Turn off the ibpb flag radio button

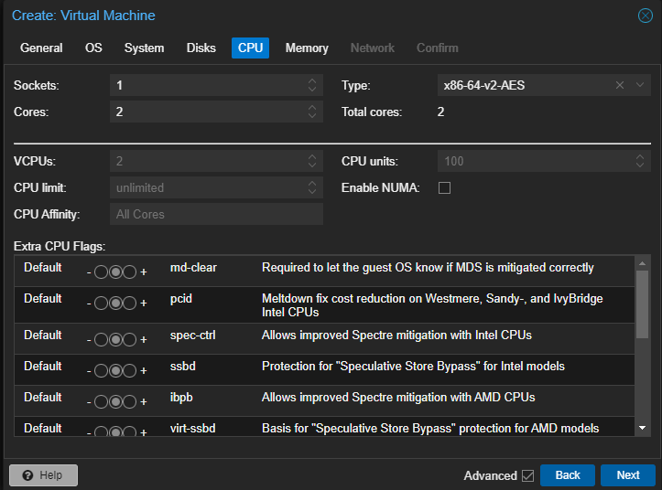[x=101, y=402]
